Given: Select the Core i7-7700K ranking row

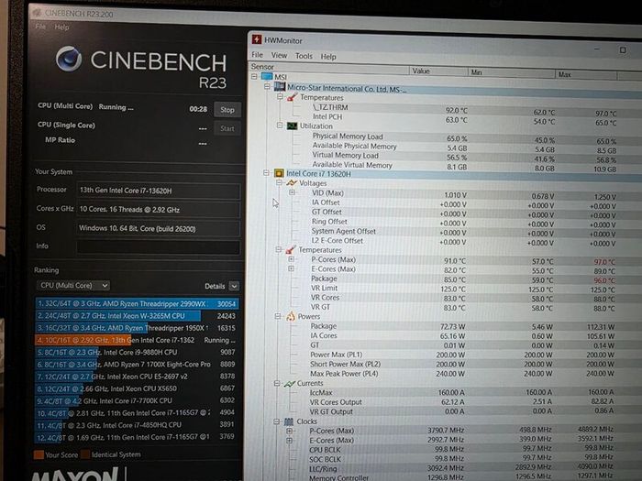Looking at the screenshot, I should point(137,401).
